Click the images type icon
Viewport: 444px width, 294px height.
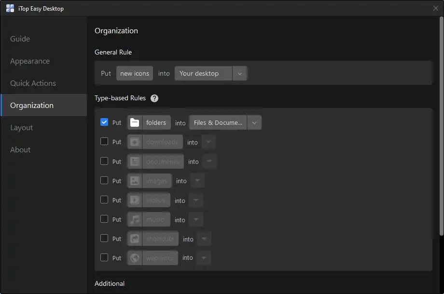(x=135, y=181)
